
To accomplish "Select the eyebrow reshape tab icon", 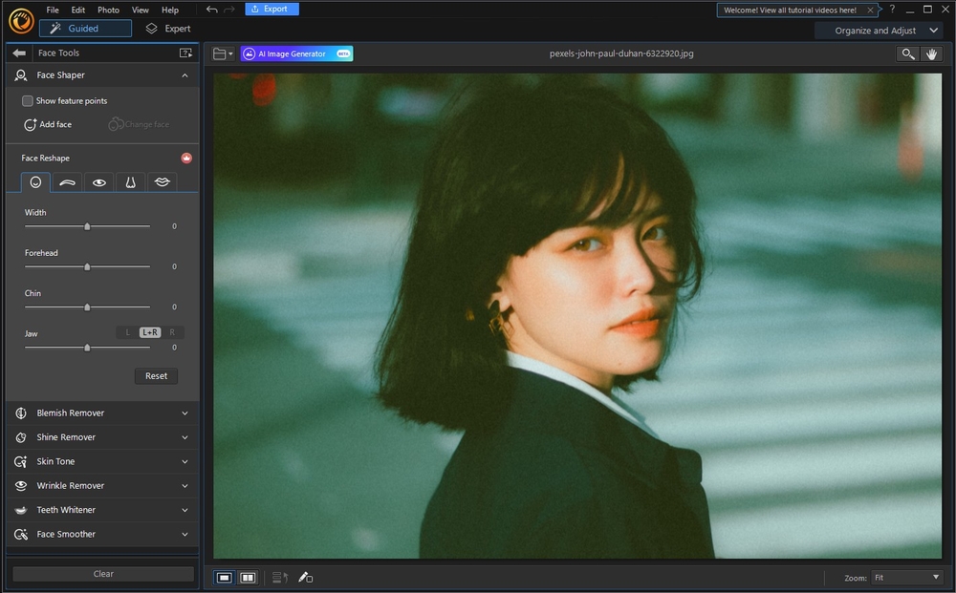I will [x=66, y=182].
